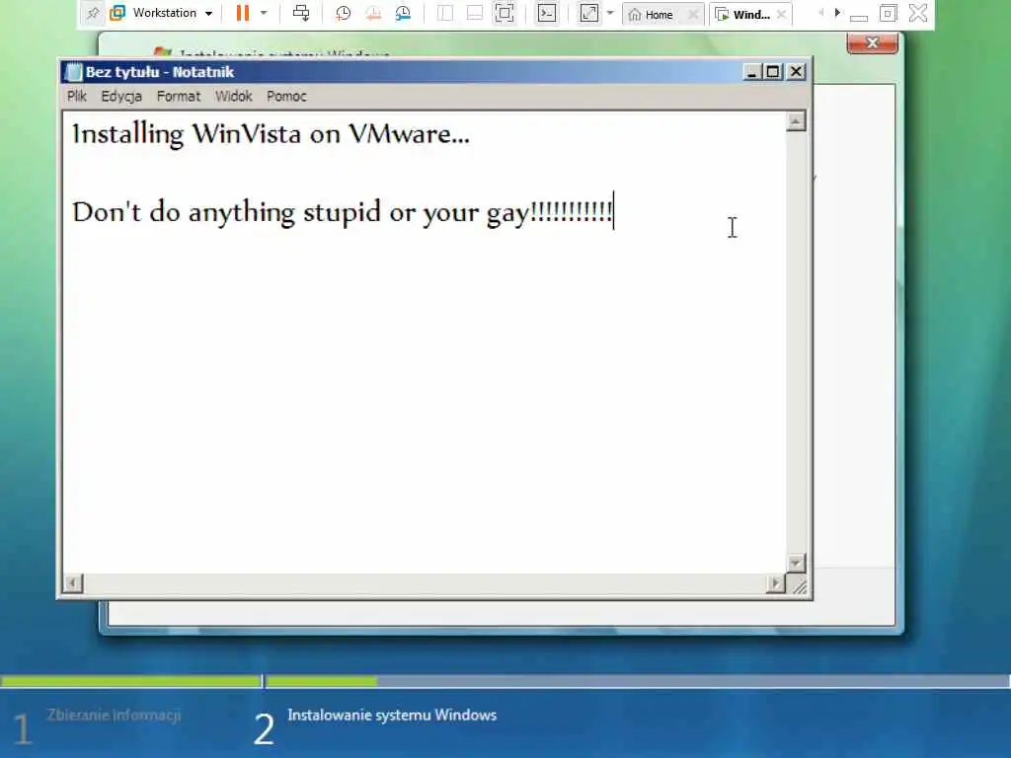Open the snapshot manager

click(403, 13)
